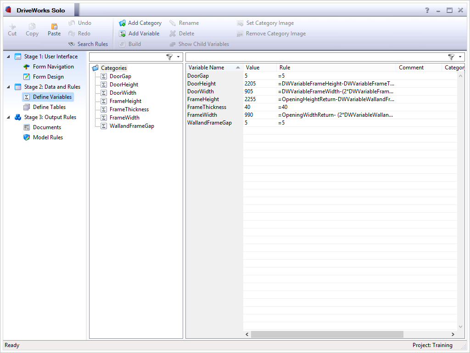Open categories filter dropdown arrow
Screen dimensions: 470x353
click(179, 57)
